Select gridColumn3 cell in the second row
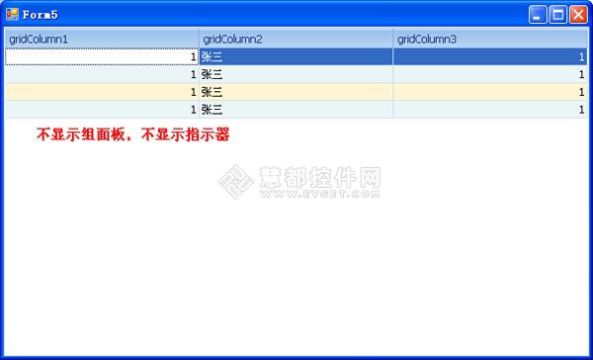This screenshot has height=360, width=593. pos(490,74)
